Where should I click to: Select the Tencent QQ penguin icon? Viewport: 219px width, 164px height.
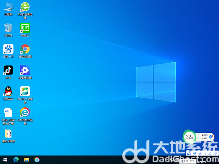click(x=8, y=91)
